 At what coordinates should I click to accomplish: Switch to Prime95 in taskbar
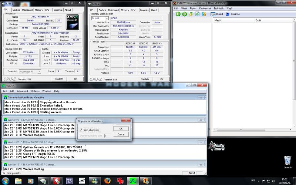pyautogui.click(x=133, y=181)
